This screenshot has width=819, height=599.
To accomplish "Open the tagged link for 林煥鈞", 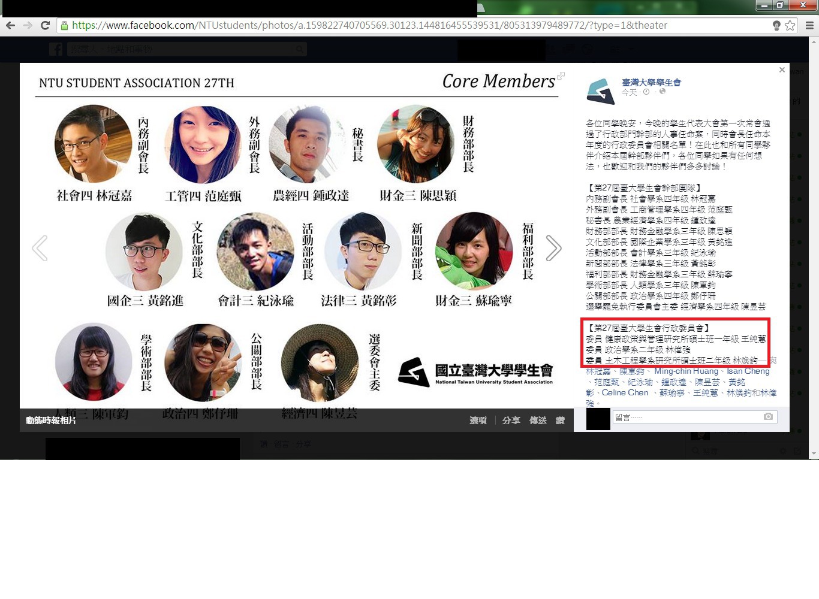I will (739, 393).
